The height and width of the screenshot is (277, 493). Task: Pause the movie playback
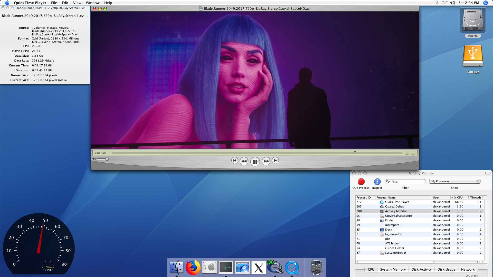tap(255, 162)
